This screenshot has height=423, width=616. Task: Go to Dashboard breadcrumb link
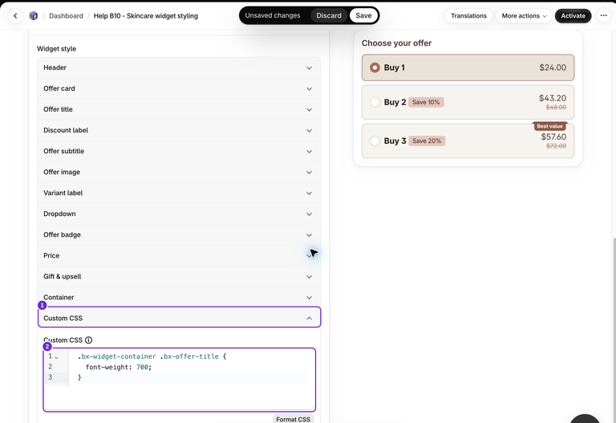66,16
